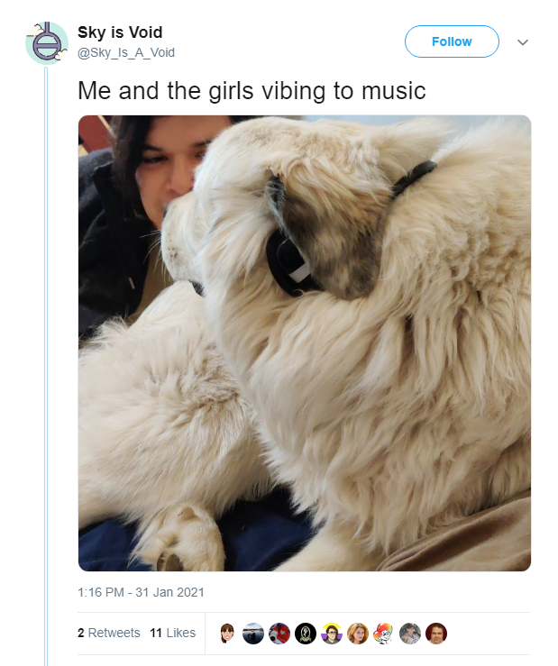Open the red robot liker avatar
This screenshot has height=666, width=558.
pos(279,634)
